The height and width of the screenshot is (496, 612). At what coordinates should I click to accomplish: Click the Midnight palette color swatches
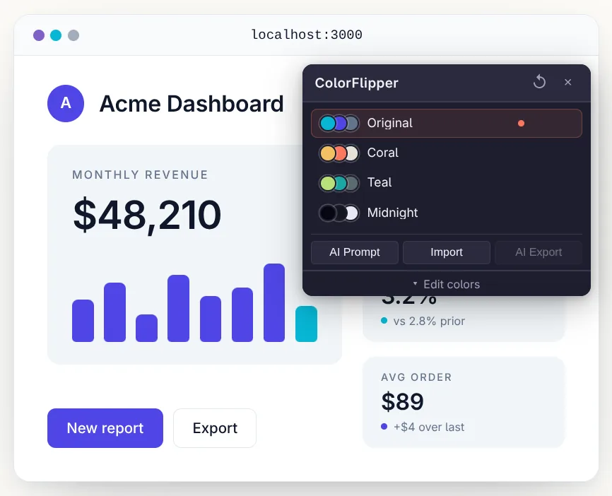point(339,213)
